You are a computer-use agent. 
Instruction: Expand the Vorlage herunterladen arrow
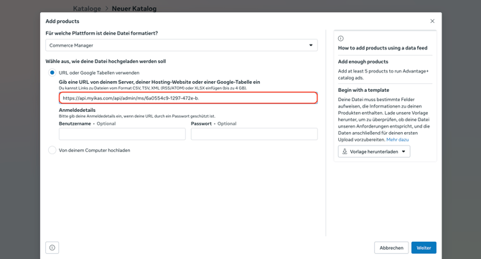(403, 151)
